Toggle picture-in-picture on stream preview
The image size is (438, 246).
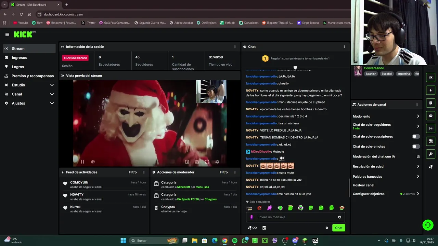tap(187, 162)
